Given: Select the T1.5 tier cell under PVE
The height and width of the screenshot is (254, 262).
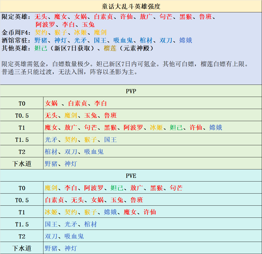Looking at the screenshot, I should [22, 224].
